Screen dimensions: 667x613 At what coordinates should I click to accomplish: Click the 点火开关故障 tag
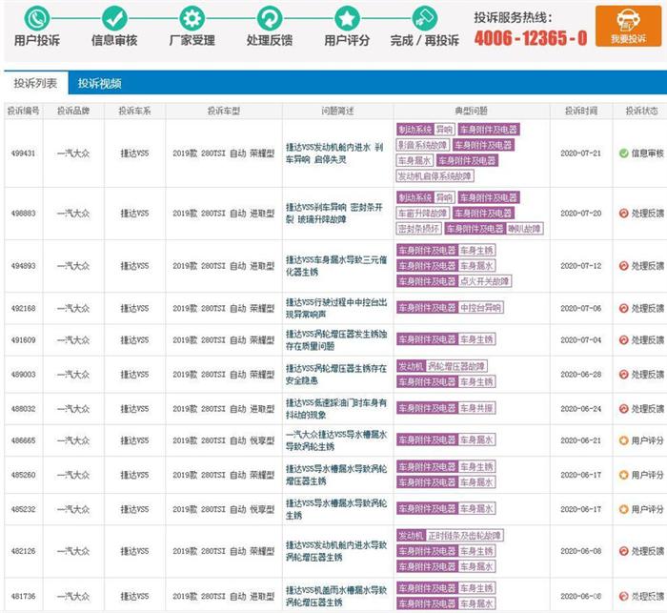click(x=484, y=281)
